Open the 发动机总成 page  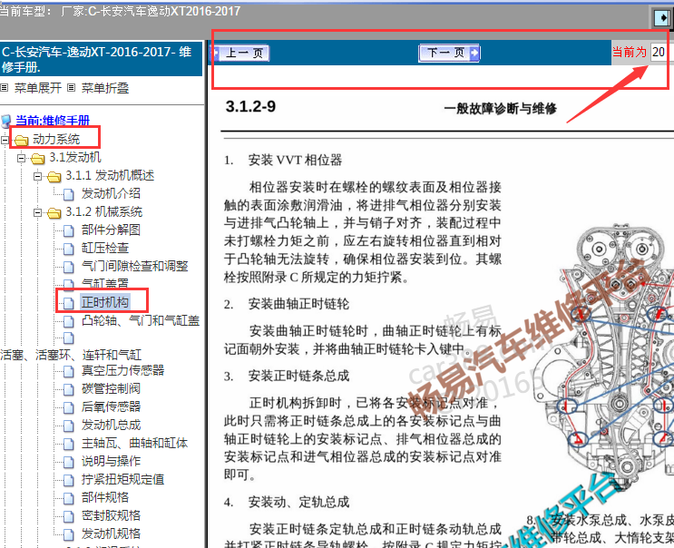click(x=112, y=426)
